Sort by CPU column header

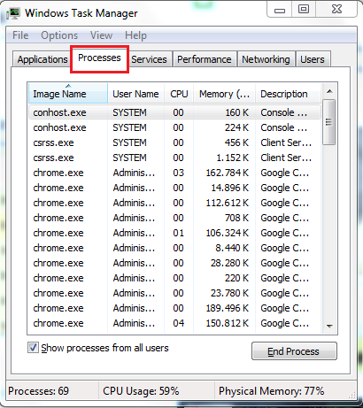click(x=179, y=94)
